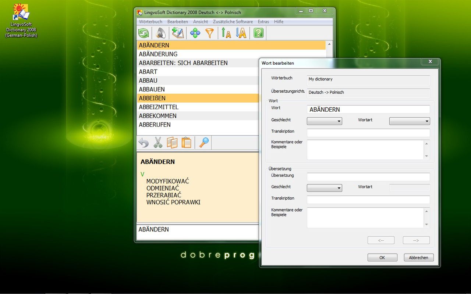Viewport: 471px width, 294px height.
Task: Click scroll-down arrow of Wort comments box
Action: [427, 156]
